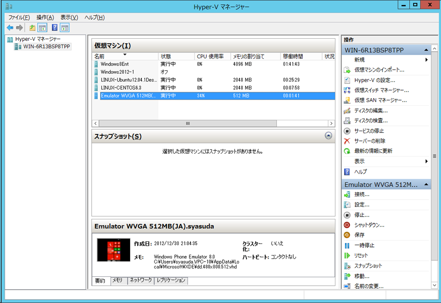
Task: Click the Hyper-V の設定 icon
Action: coord(347,80)
